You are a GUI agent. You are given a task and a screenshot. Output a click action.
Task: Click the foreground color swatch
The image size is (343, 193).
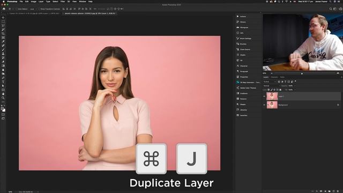pos(2,108)
